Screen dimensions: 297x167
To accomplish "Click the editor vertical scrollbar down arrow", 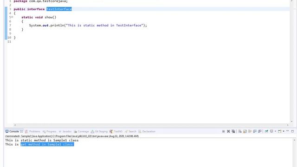I will click(x=291, y=122).
